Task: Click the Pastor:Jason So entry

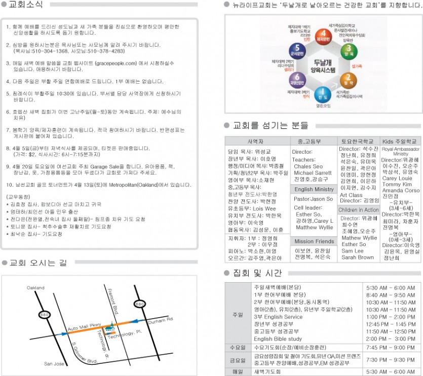Action: (314, 199)
